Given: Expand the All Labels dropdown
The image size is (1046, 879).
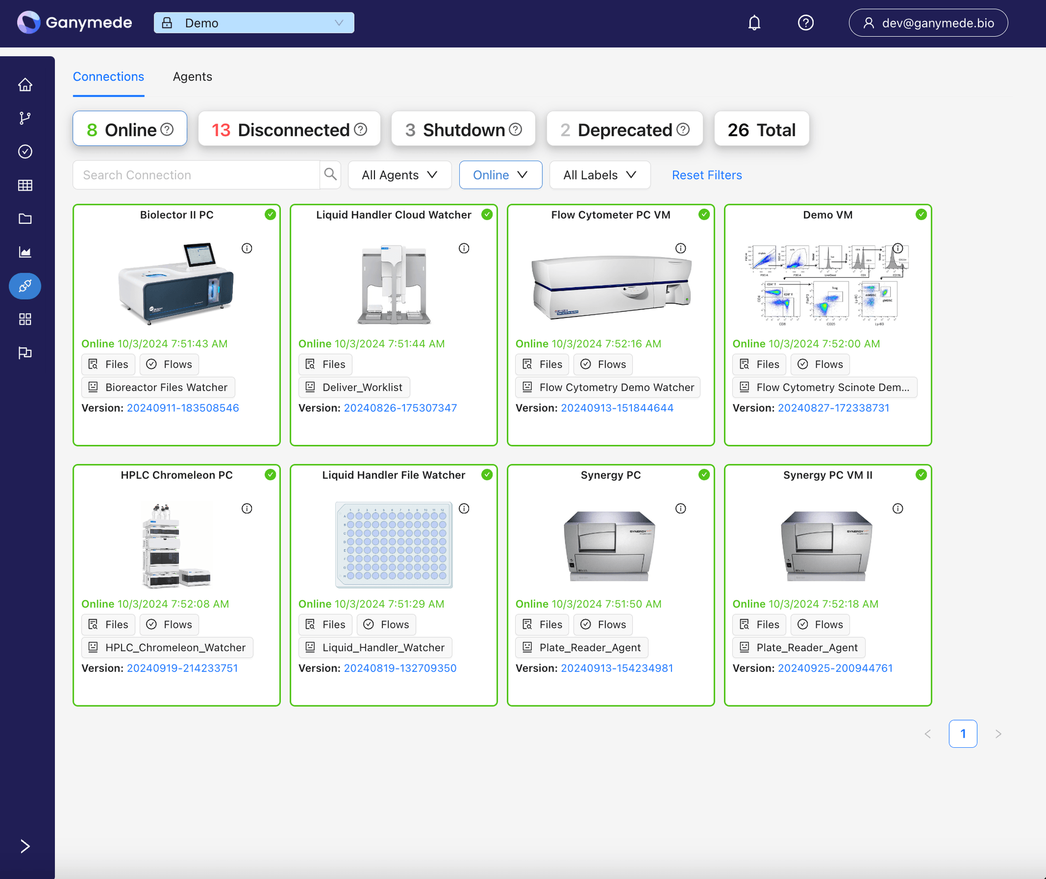Looking at the screenshot, I should coord(599,175).
